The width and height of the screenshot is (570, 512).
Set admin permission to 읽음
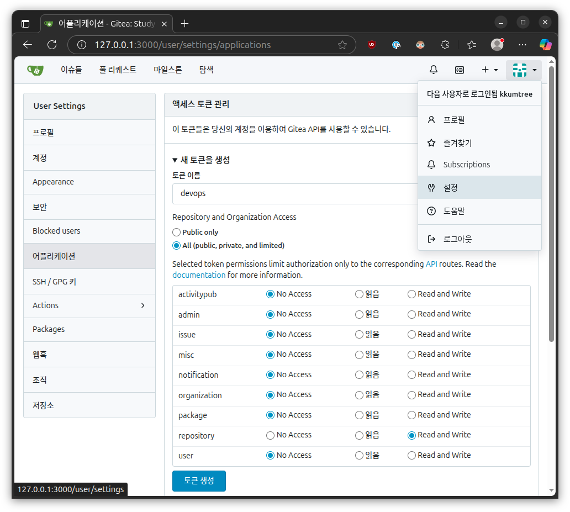[x=359, y=314]
